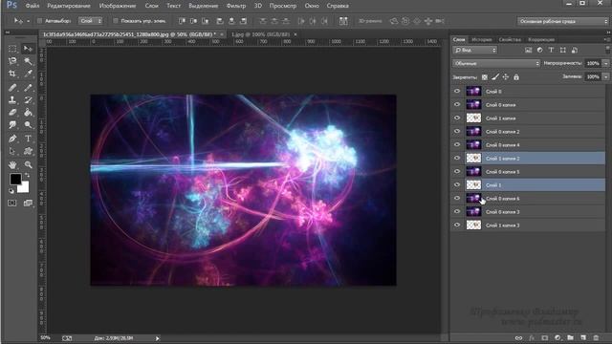Open the workspace dropdown Основная рабочая среда
Viewport: 612px width, 344px height.
[x=563, y=21]
